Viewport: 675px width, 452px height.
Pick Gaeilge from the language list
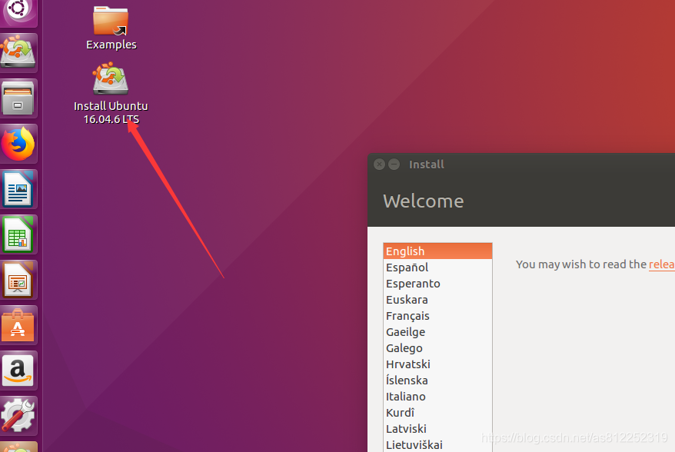click(x=437, y=332)
